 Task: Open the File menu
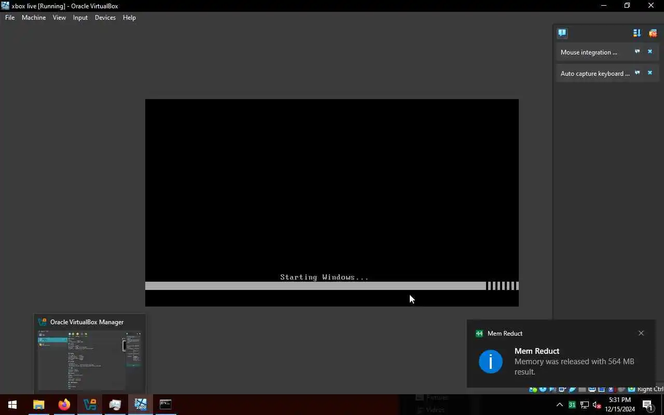[x=10, y=18]
